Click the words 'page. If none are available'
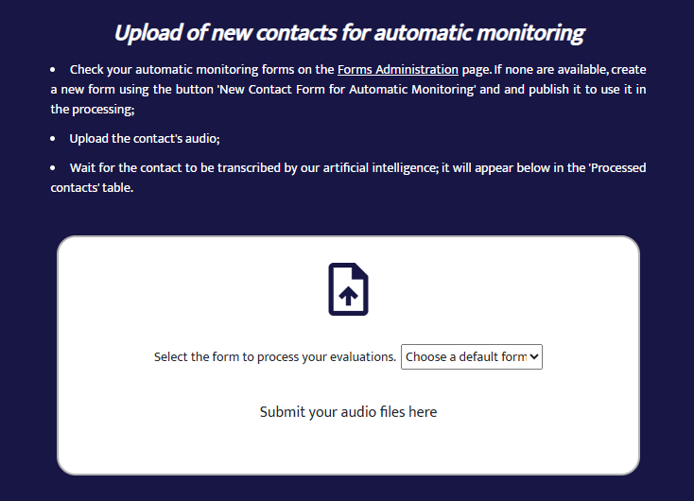The height and width of the screenshot is (501, 694). pyautogui.click(x=537, y=70)
